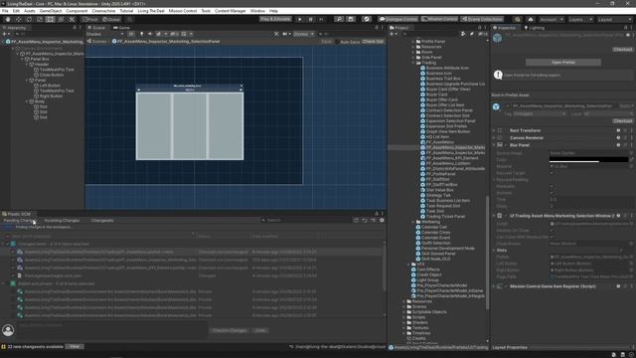
Task: Toggle the Raycast Target checkbox
Action: pyautogui.click(x=552, y=173)
